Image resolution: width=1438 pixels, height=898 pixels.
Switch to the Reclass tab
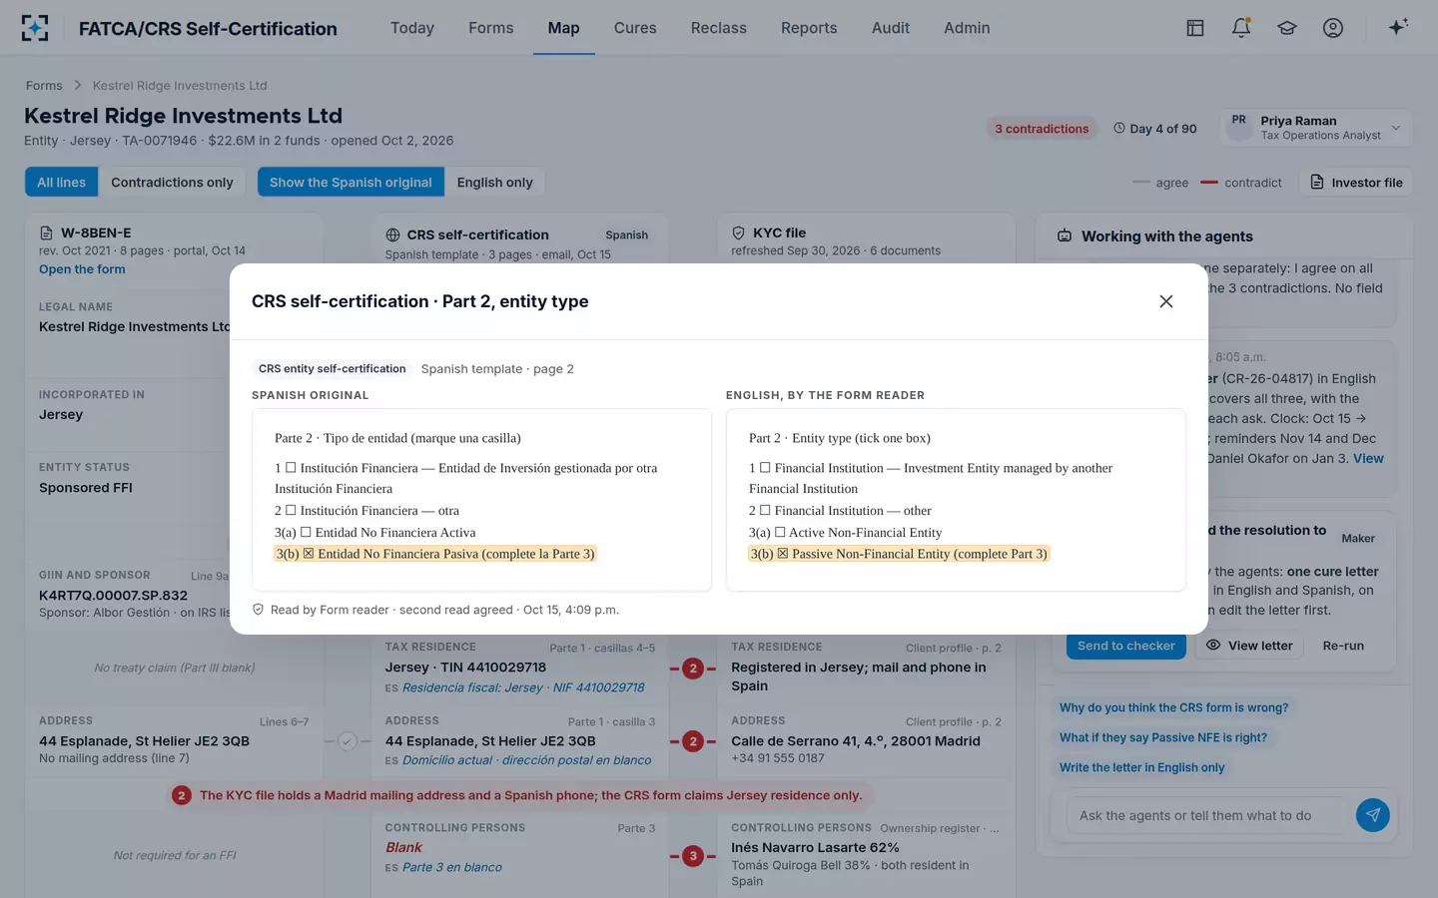click(719, 28)
